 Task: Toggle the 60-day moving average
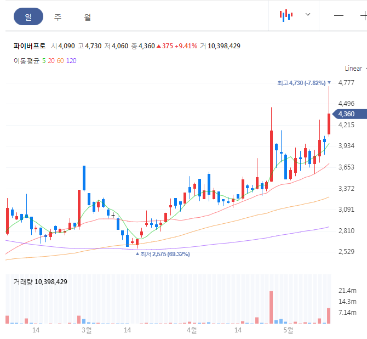[60, 61]
